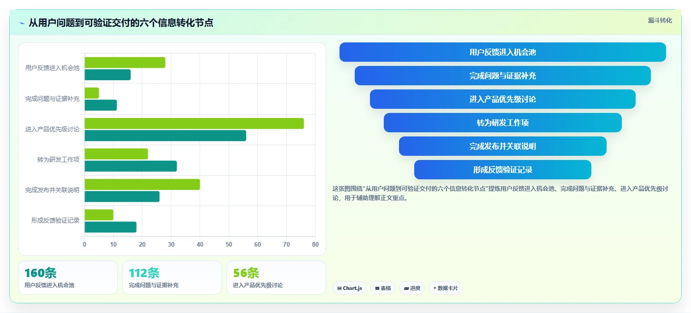The width and height of the screenshot is (691, 313).
Task: Click the description paragraph starting 这张图围绕
Action: (x=500, y=193)
